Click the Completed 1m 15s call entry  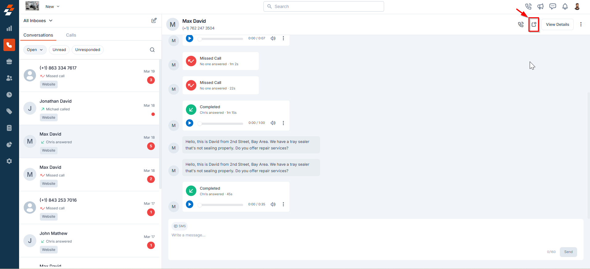click(x=236, y=116)
